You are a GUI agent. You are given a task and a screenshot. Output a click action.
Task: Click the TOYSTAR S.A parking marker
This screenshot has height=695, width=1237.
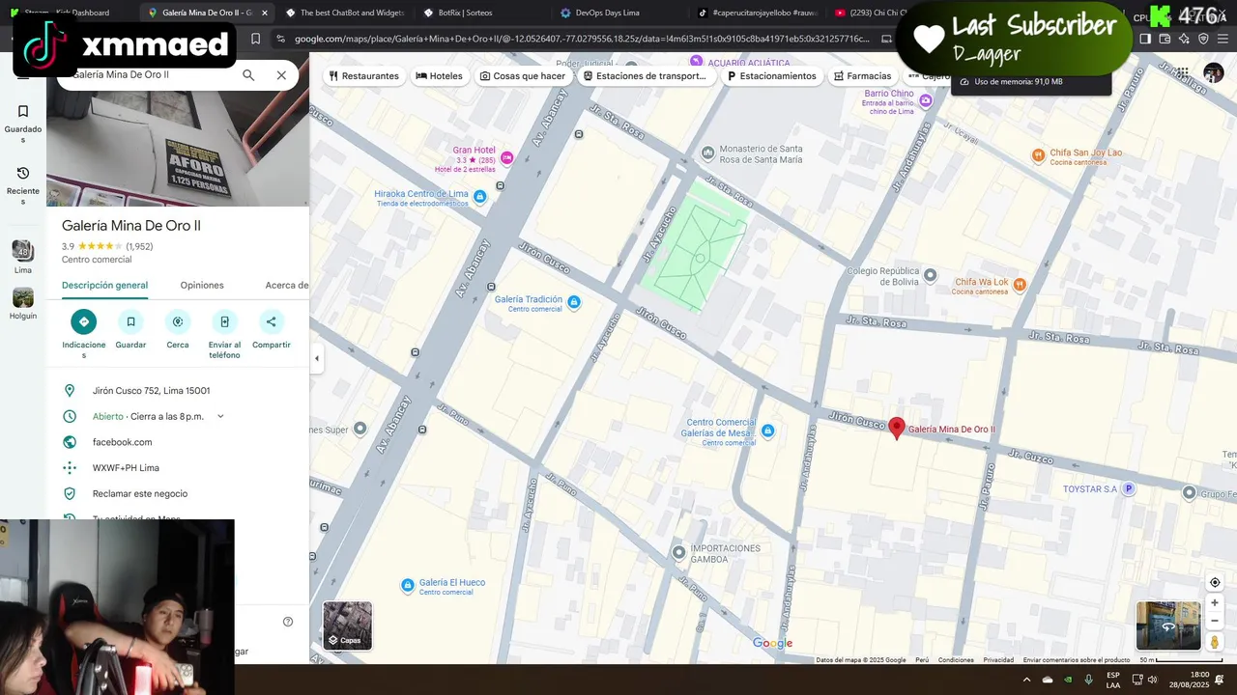coord(1127,489)
